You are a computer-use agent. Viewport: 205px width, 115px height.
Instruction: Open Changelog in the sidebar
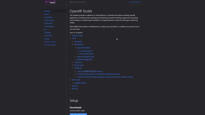pos(47,33)
